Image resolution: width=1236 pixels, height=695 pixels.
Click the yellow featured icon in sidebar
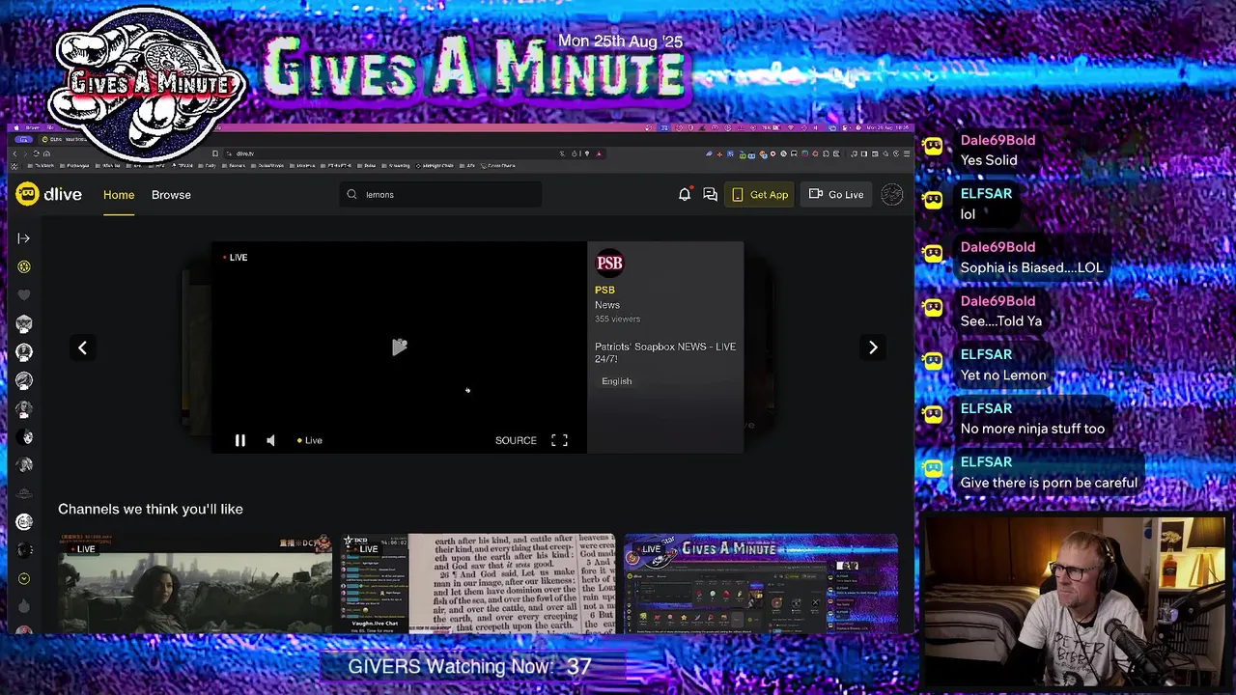tap(24, 266)
